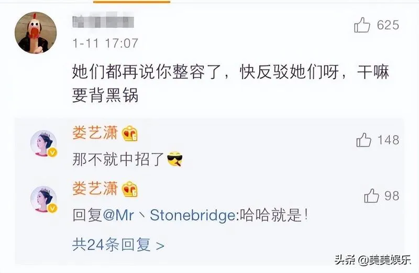Like the reply with 148 likes

pyautogui.click(x=363, y=140)
